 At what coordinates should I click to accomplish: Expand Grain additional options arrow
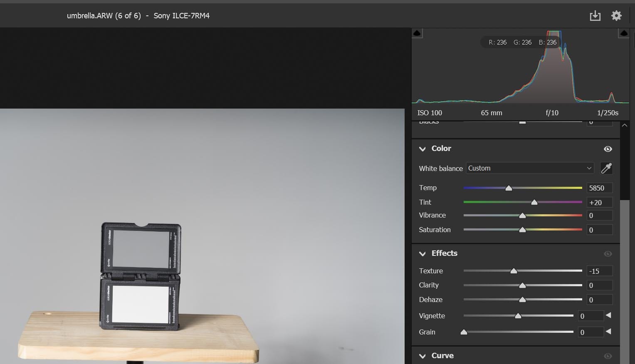coord(608,332)
